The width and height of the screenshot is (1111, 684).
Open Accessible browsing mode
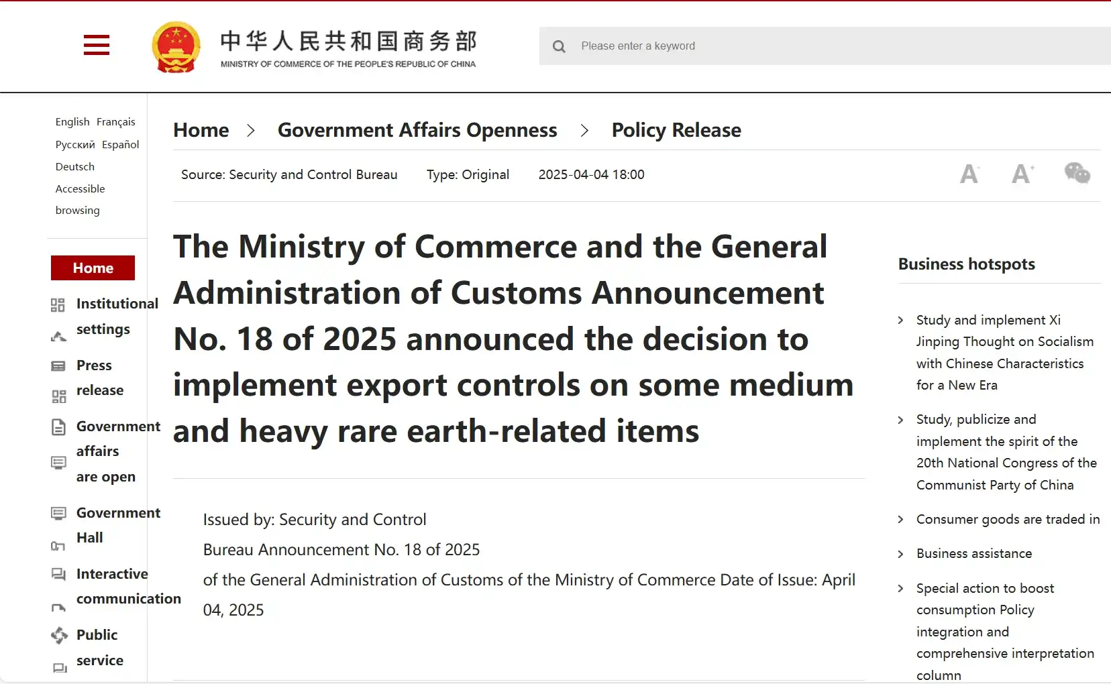[80, 188]
